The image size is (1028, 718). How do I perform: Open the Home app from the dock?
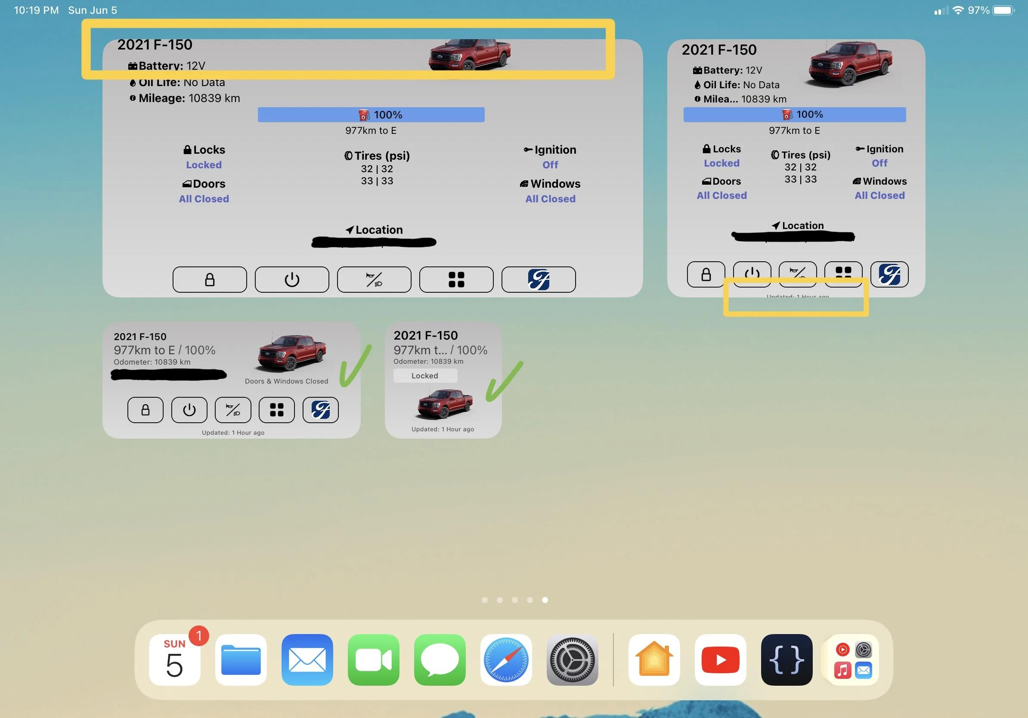(x=654, y=660)
